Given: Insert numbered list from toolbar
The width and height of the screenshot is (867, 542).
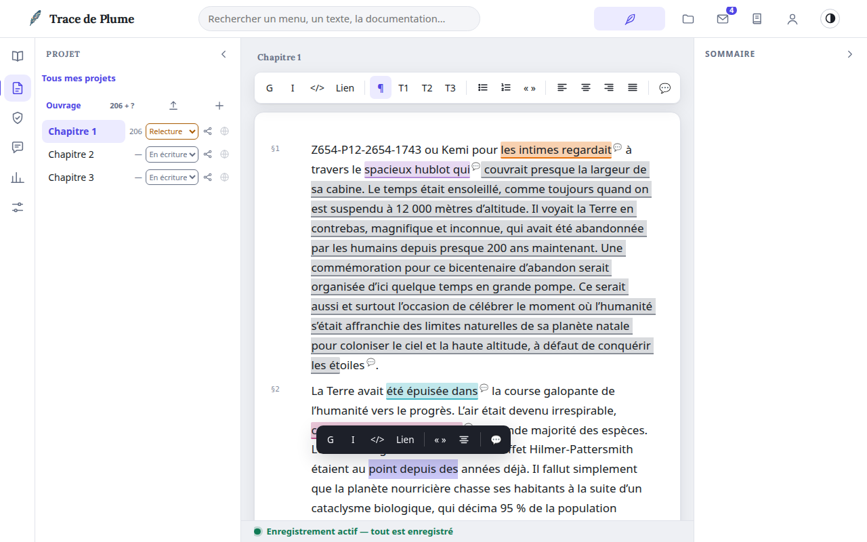Looking at the screenshot, I should point(506,88).
